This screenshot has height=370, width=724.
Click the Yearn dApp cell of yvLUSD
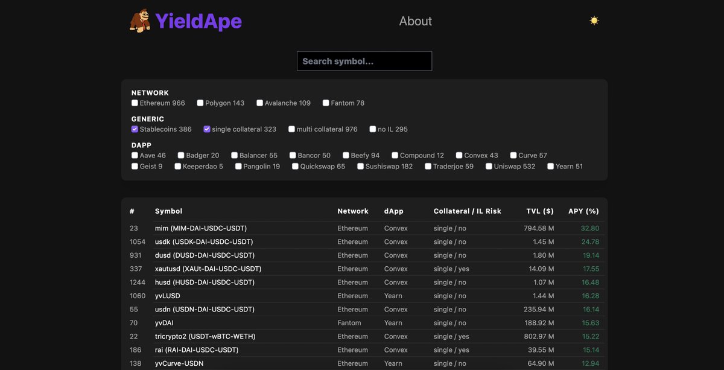coord(393,296)
